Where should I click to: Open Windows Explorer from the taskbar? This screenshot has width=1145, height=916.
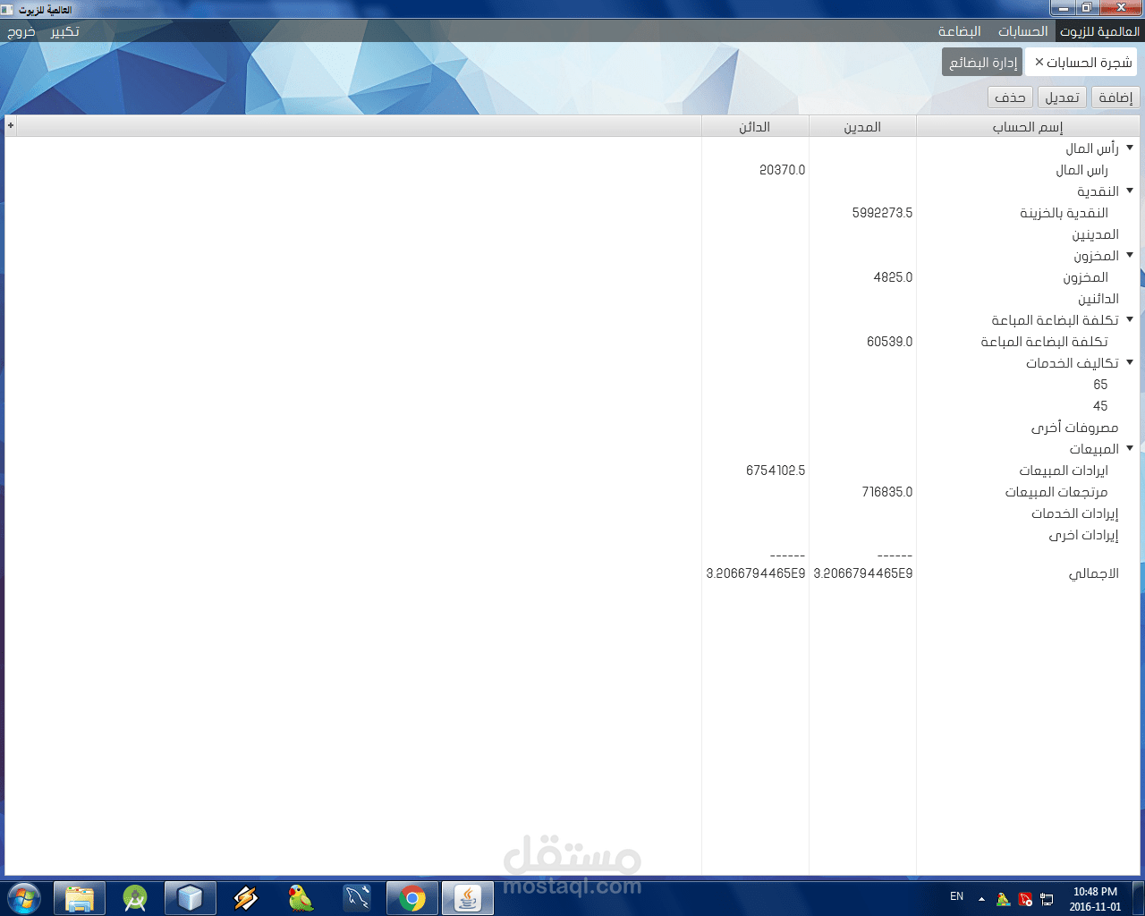tap(80, 898)
